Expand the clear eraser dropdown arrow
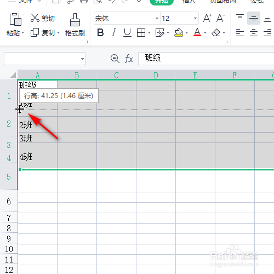Screen dimensions: 274x274 click(224, 33)
